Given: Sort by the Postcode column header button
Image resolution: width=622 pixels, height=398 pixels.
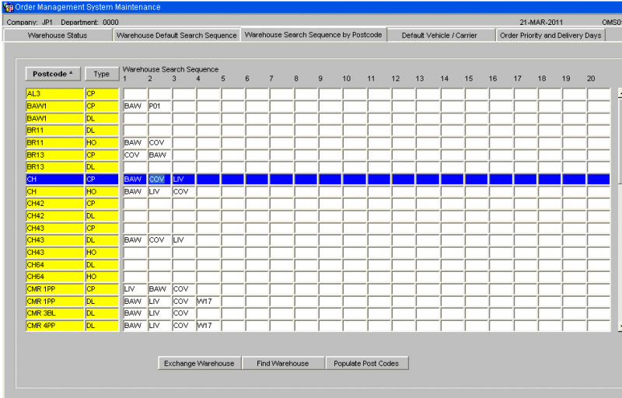Looking at the screenshot, I should tap(53, 74).
